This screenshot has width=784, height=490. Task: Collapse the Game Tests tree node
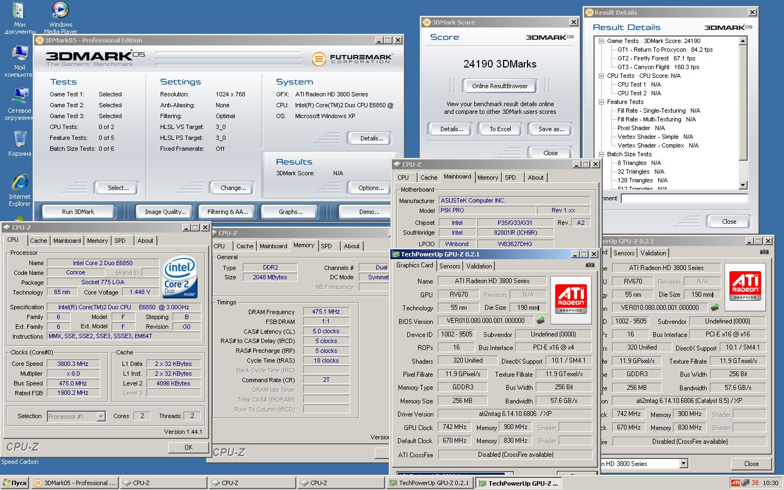pos(601,41)
